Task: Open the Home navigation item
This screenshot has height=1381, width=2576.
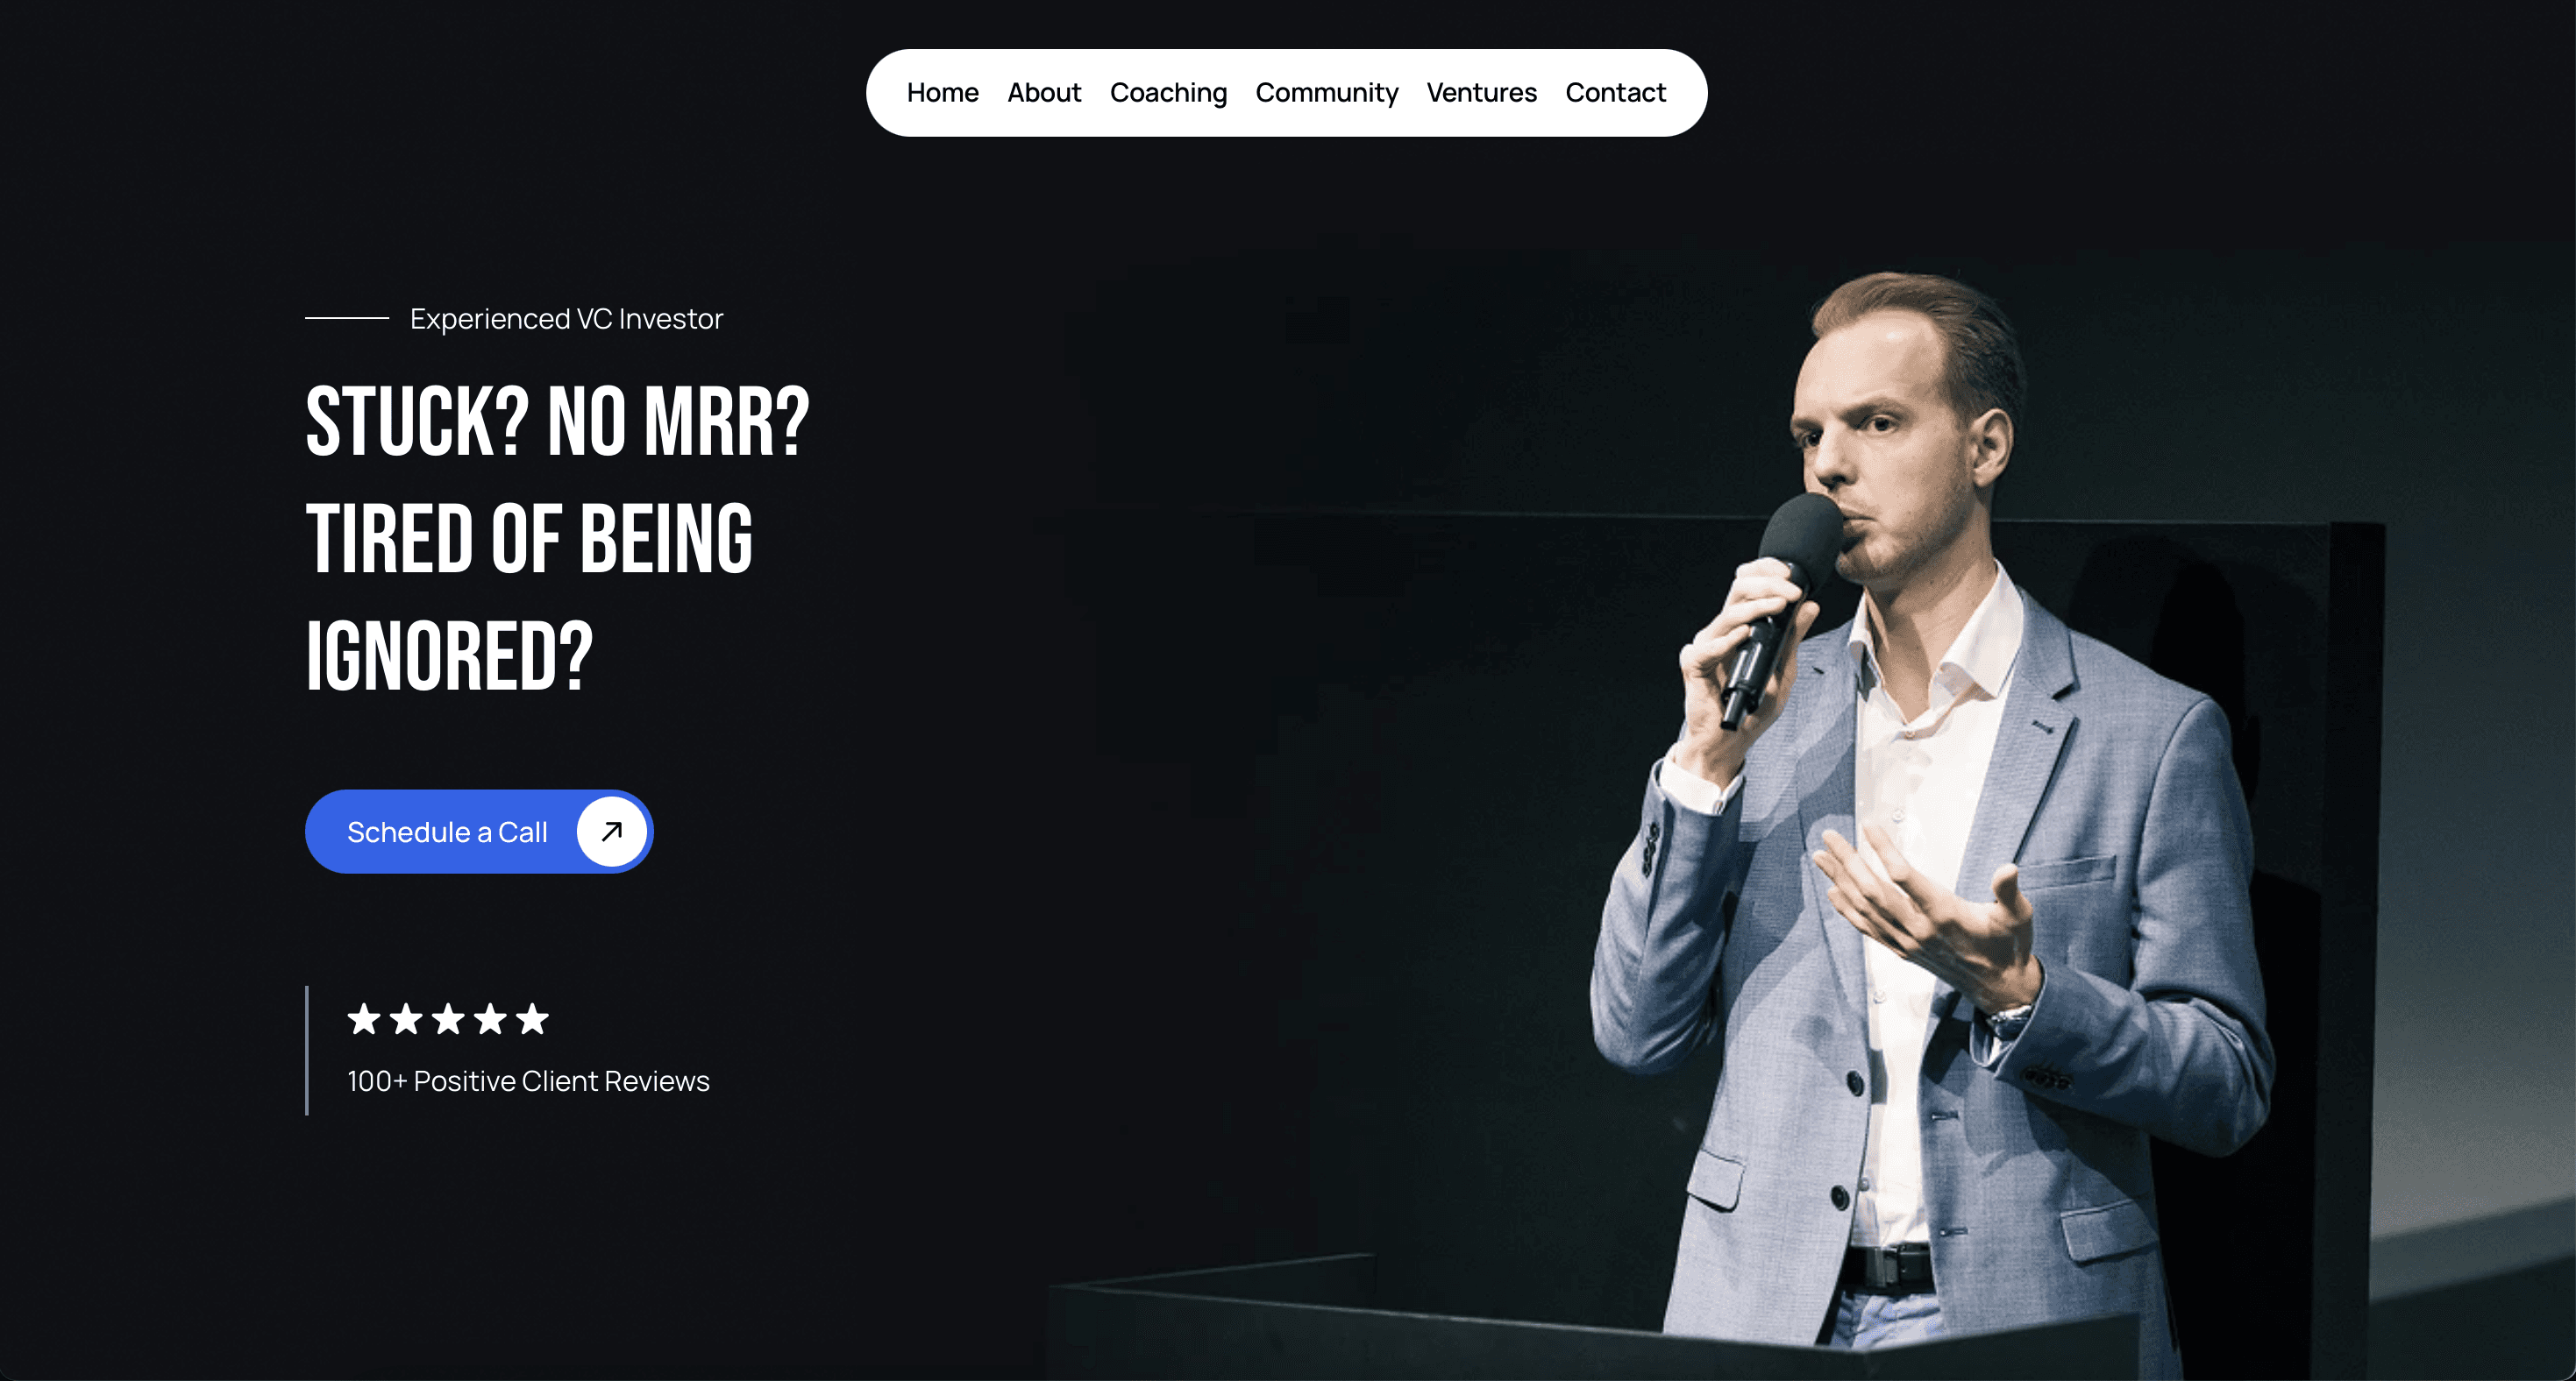Action: pyautogui.click(x=943, y=93)
